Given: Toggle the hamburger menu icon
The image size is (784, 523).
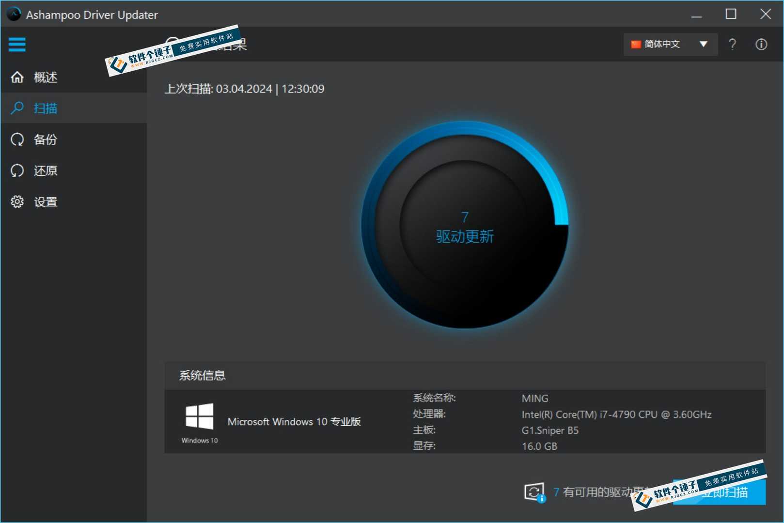Looking at the screenshot, I should point(17,44).
